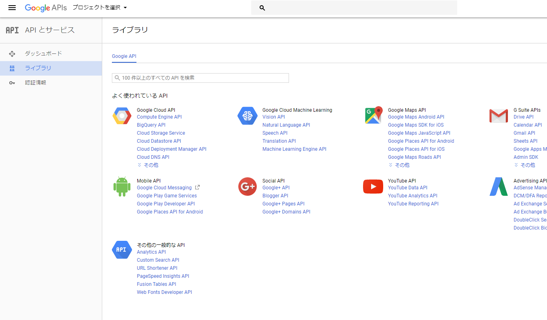Expand その他 under Google Cloud API
The height and width of the screenshot is (320, 547).
coord(148,165)
